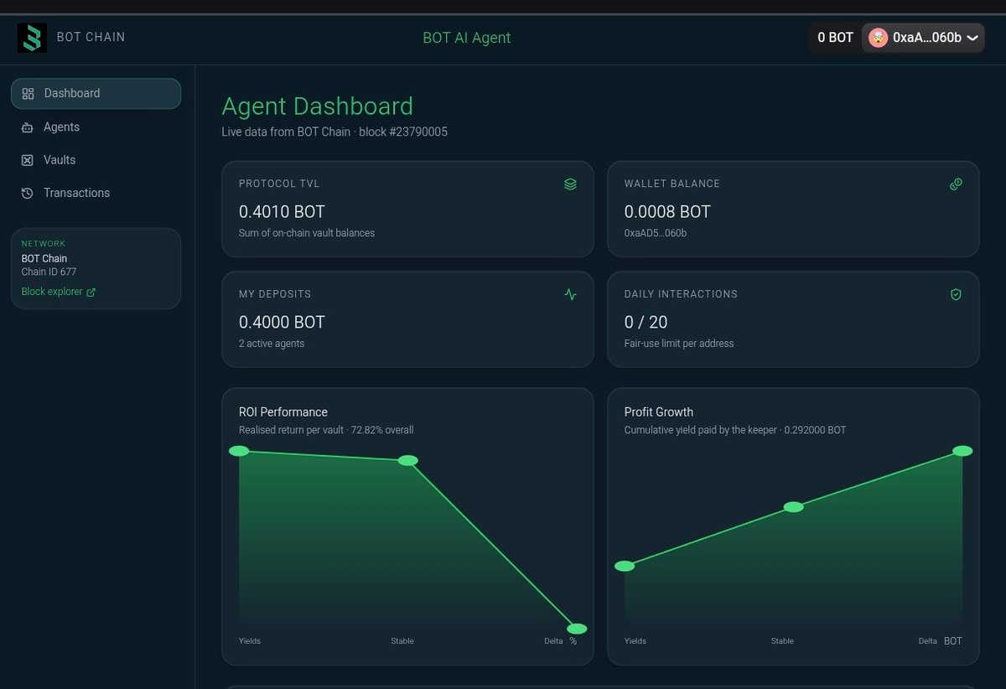1006x689 pixels.
Task: Click the 0.0008 BOT wallet balance value
Action: coord(667,212)
